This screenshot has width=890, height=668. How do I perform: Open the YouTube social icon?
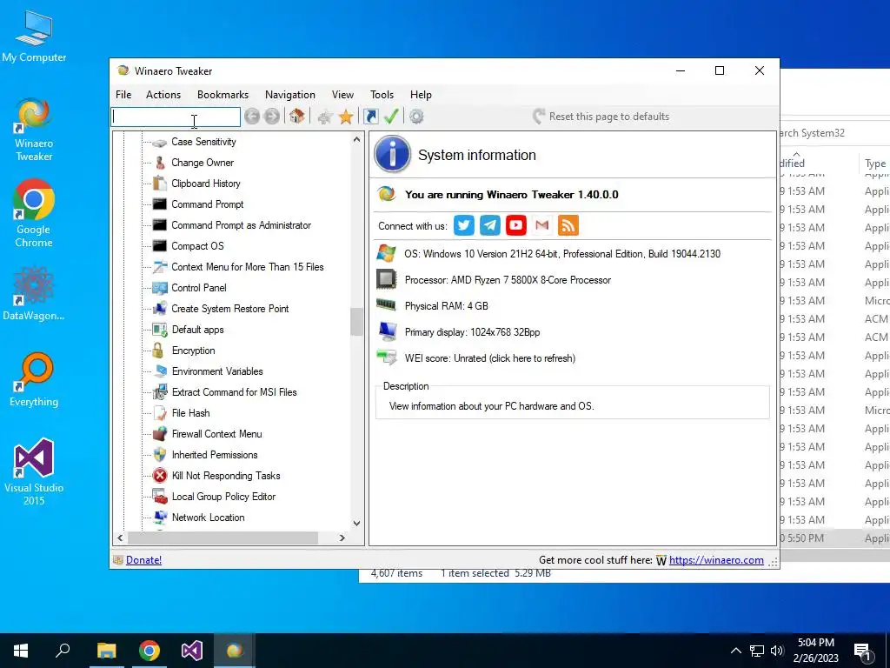[516, 225]
